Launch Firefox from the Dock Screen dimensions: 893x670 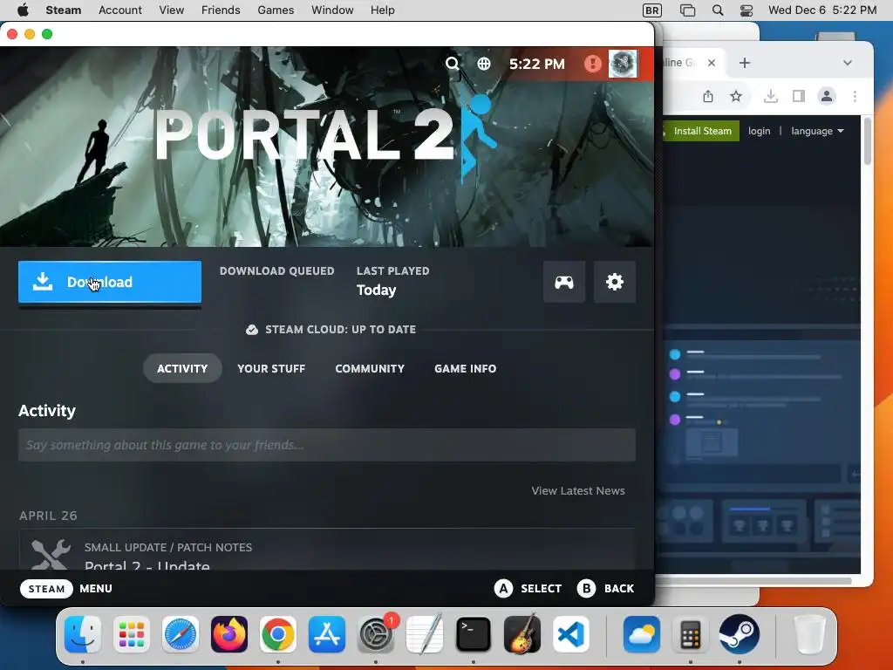click(x=229, y=634)
